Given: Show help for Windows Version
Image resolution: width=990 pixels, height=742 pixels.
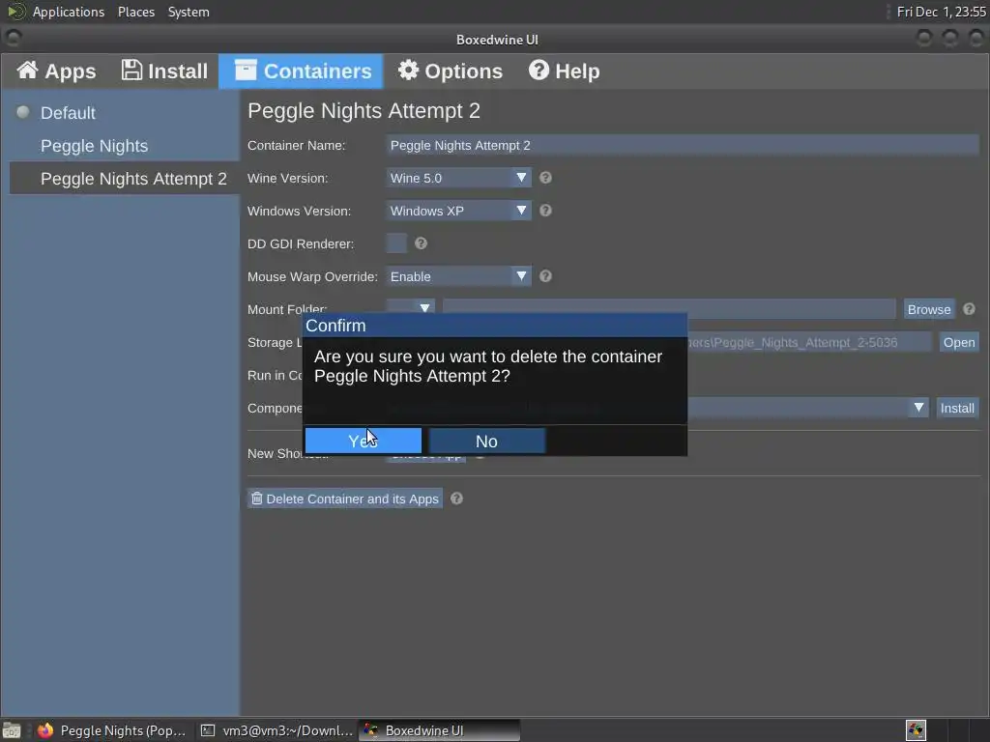Looking at the screenshot, I should [545, 211].
